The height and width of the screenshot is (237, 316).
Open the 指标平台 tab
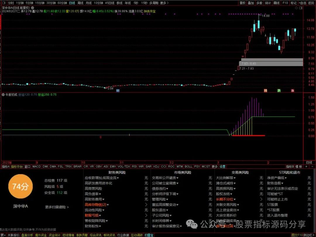click(x=17, y=166)
